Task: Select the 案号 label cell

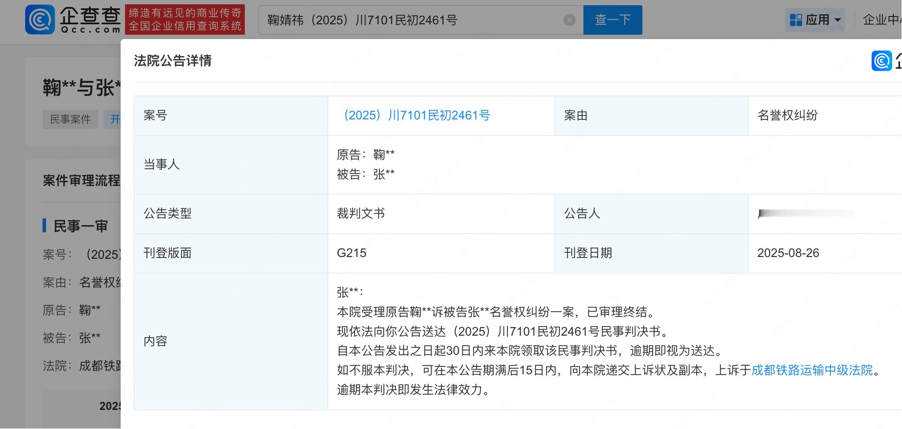Action: [230, 115]
